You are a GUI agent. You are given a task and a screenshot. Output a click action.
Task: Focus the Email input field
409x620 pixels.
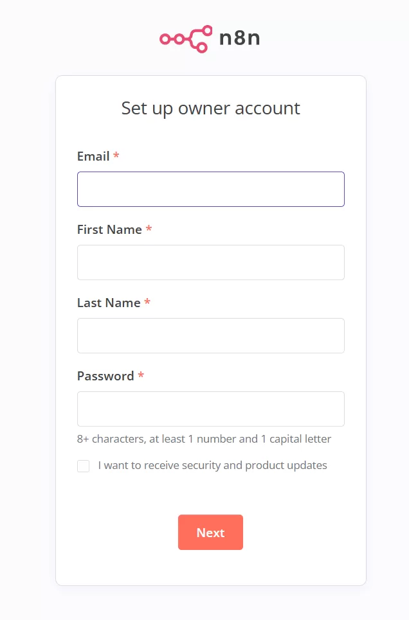coord(210,189)
